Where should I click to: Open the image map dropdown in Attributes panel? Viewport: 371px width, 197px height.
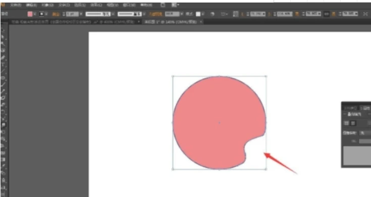[365, 133]
